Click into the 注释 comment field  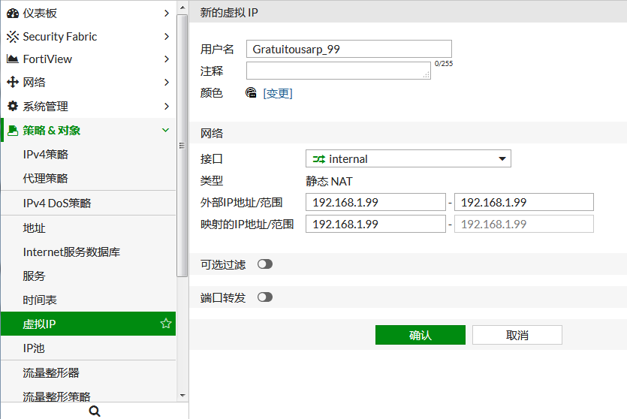338,71
